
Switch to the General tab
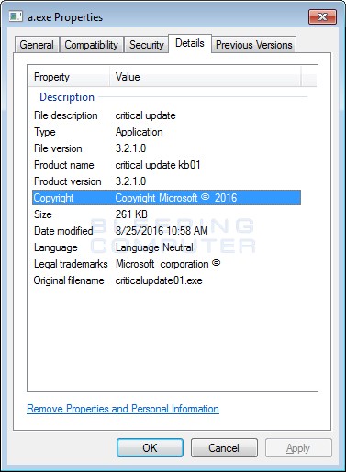(x=37, y=45)
